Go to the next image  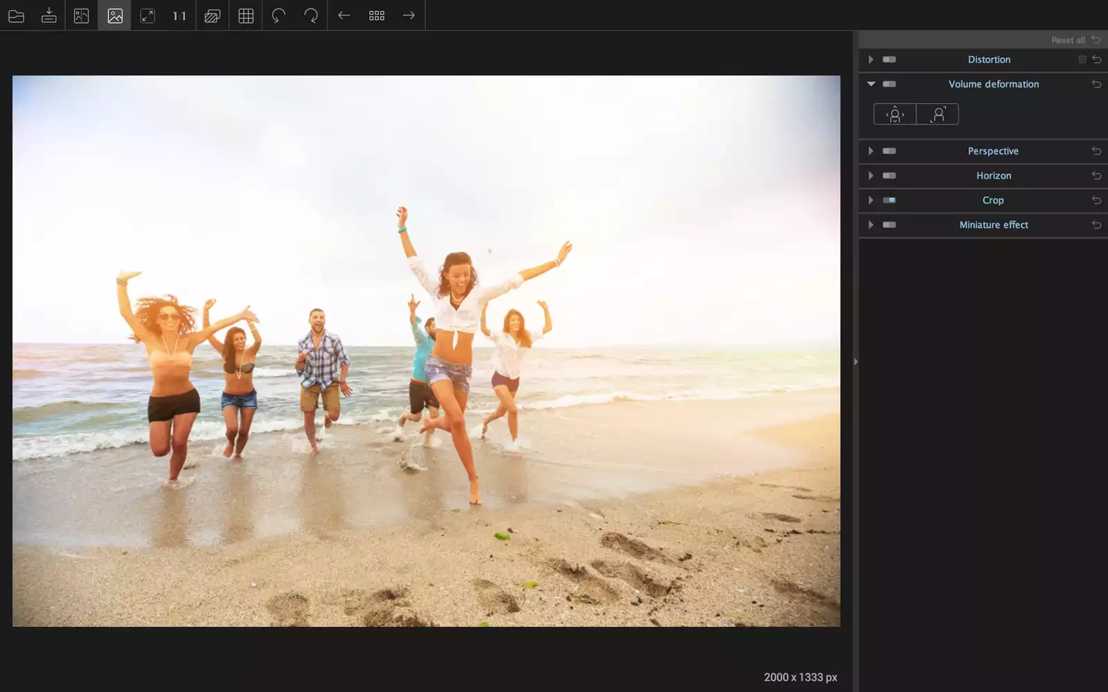pos(409,15)
